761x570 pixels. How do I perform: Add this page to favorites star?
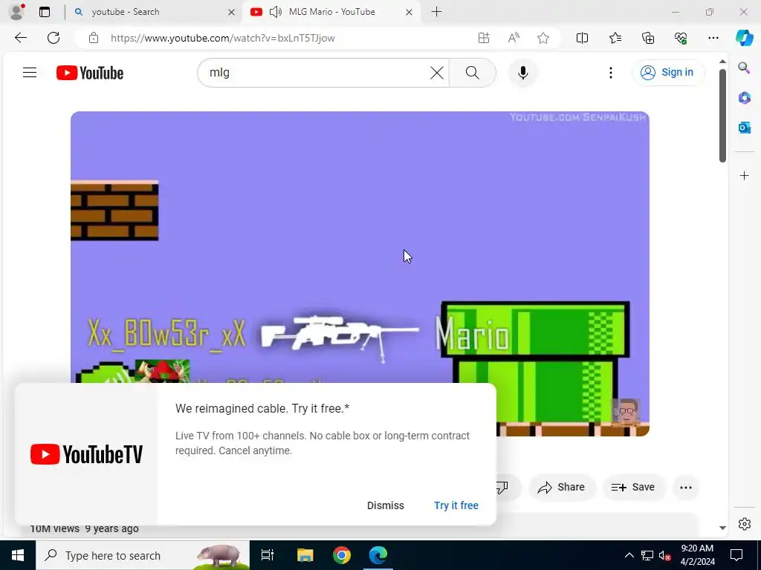click(543, 38)
